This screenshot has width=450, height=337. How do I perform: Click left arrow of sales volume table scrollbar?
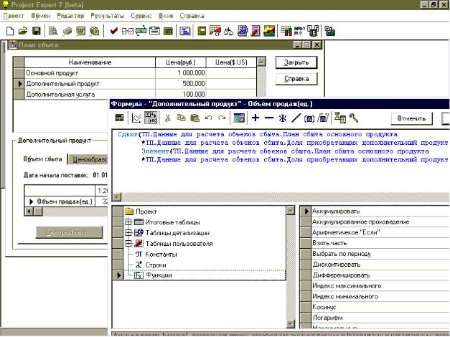[29, 212]
